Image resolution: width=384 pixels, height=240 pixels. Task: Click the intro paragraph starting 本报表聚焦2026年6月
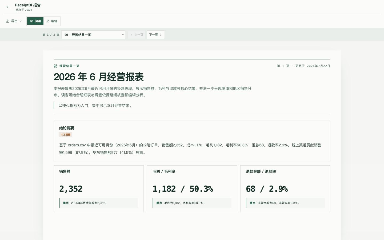[153, 92]
